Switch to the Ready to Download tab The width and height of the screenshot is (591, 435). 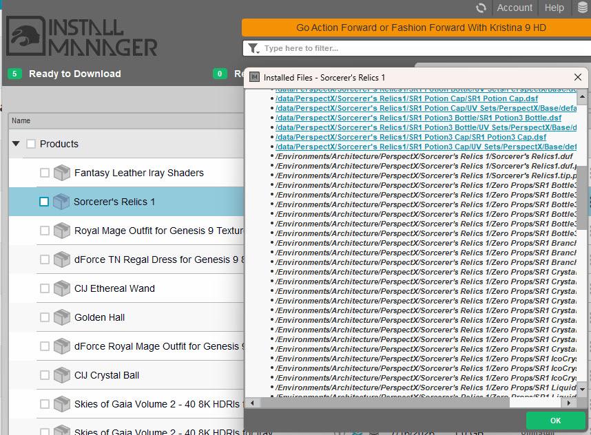point(74,74)
